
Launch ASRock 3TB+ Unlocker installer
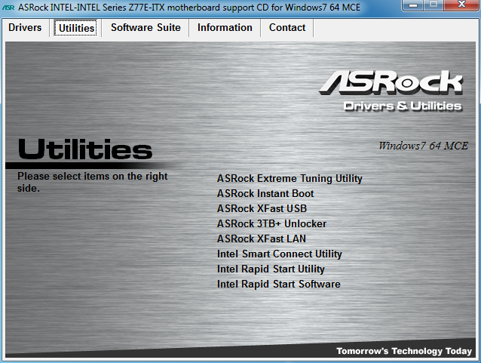pos(271,223)
